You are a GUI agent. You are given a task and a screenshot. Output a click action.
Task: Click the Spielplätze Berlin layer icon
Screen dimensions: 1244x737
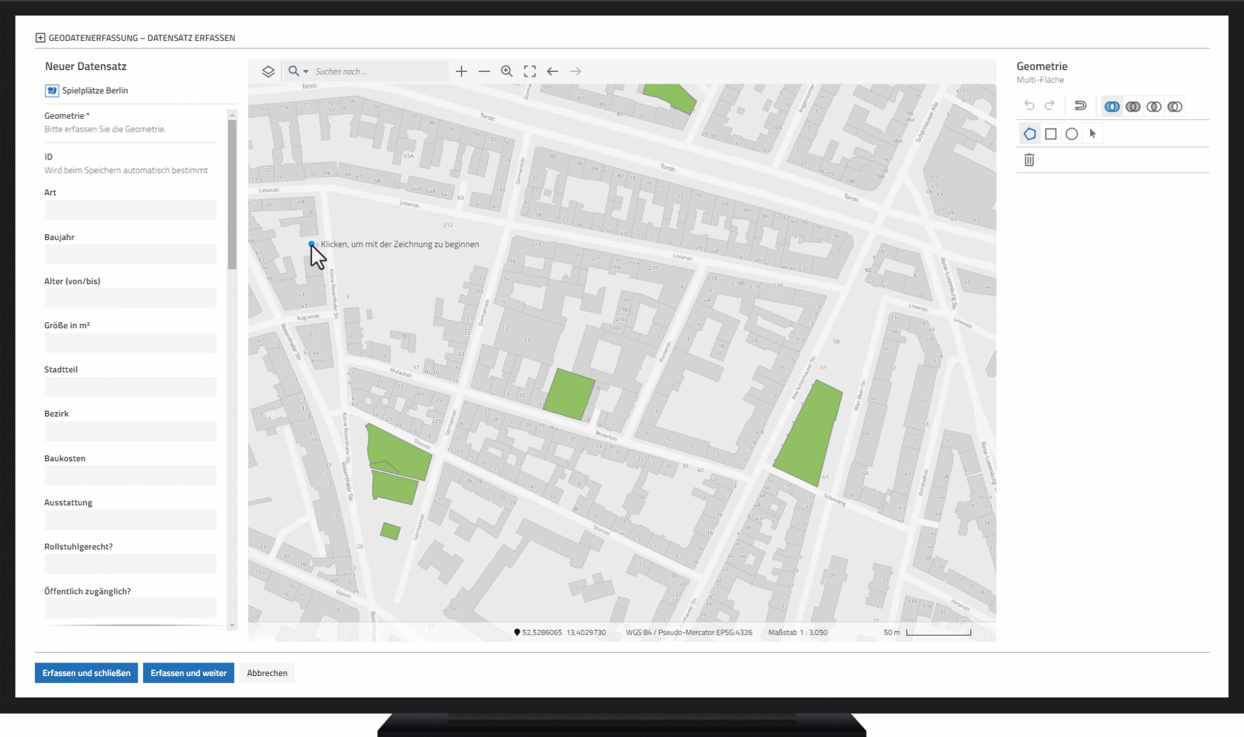52,91
